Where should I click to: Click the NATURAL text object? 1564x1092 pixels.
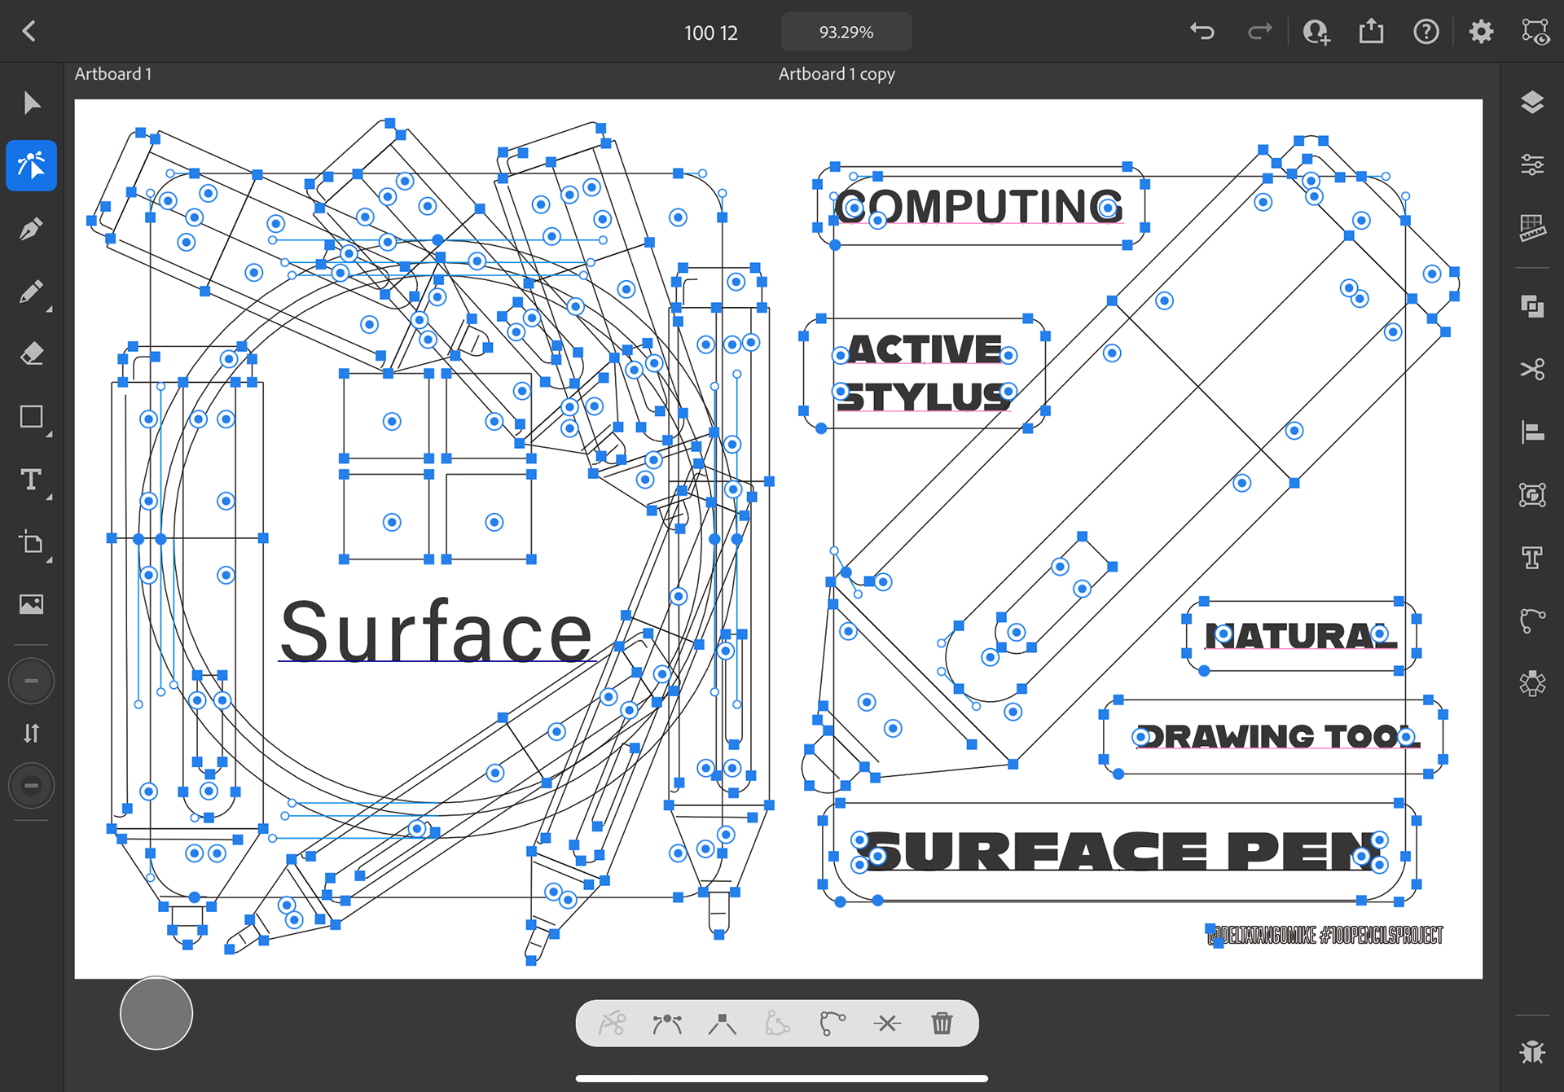coord(1300,636)
